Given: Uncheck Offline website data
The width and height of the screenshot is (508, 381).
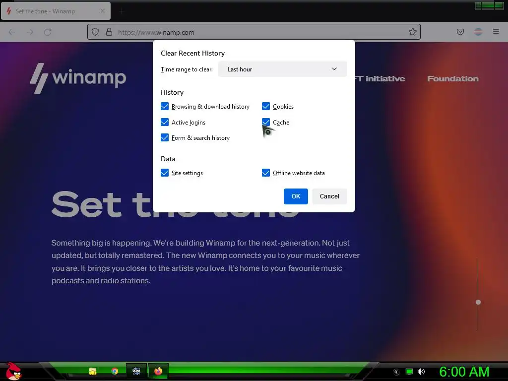Looking at the screenshot, I should 266,173.
